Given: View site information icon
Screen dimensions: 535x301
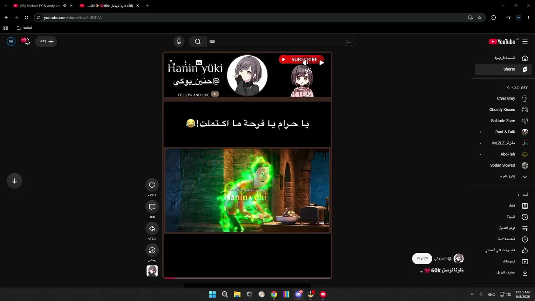Looking at the screenshot, I should [x=38, y=18].
